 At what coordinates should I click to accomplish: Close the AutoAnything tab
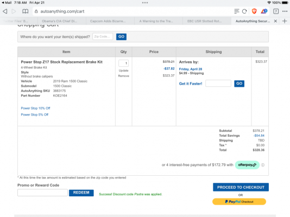pyautogui.click(x=275, y=21)
